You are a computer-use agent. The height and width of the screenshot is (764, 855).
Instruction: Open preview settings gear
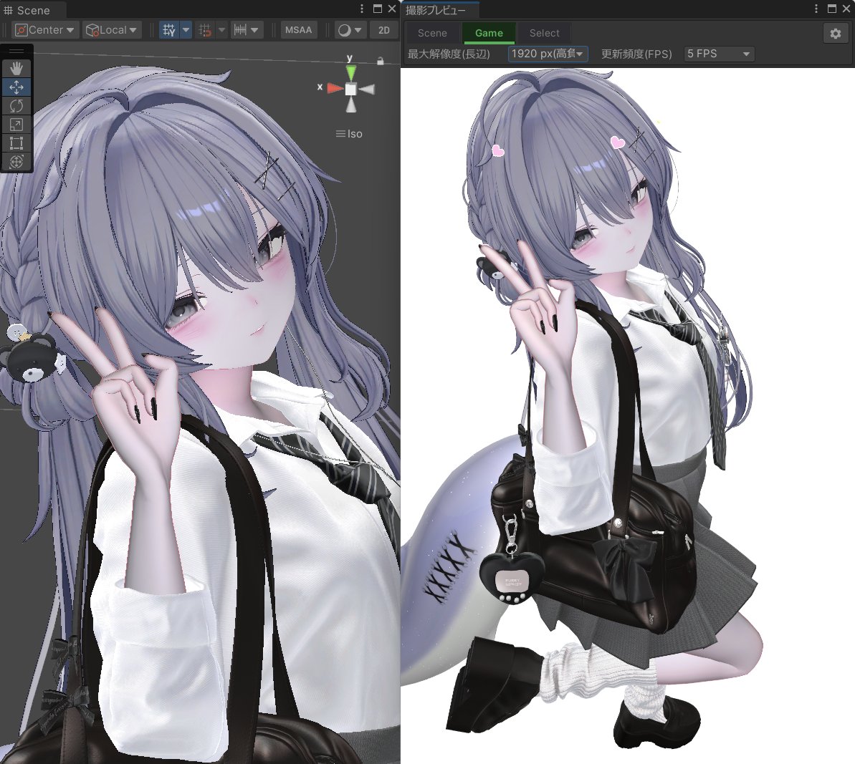coord(836,34)
